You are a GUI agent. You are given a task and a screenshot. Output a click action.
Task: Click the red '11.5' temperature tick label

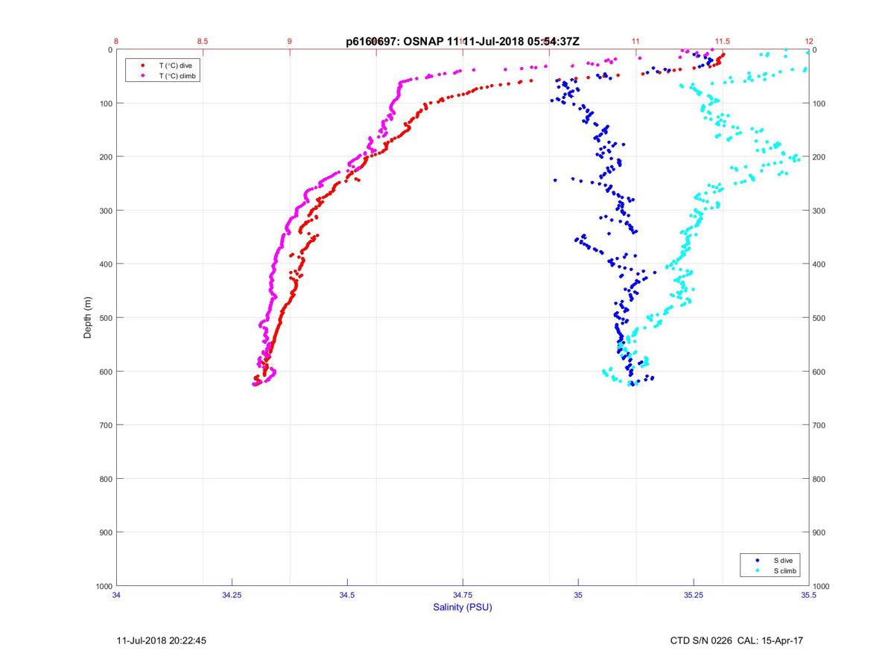coord(722,42)
